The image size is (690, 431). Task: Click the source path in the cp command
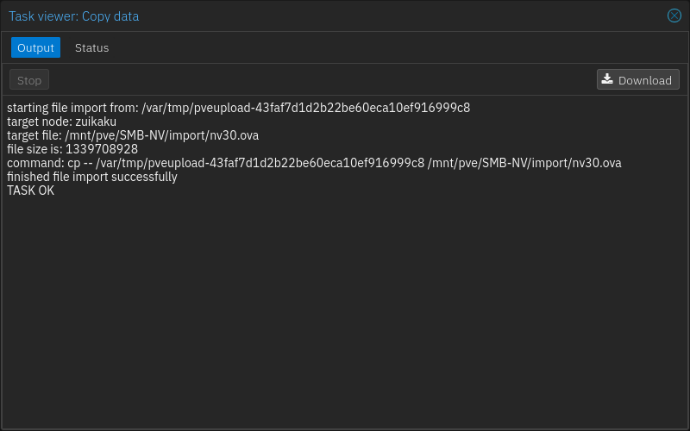tap(260, 163)
